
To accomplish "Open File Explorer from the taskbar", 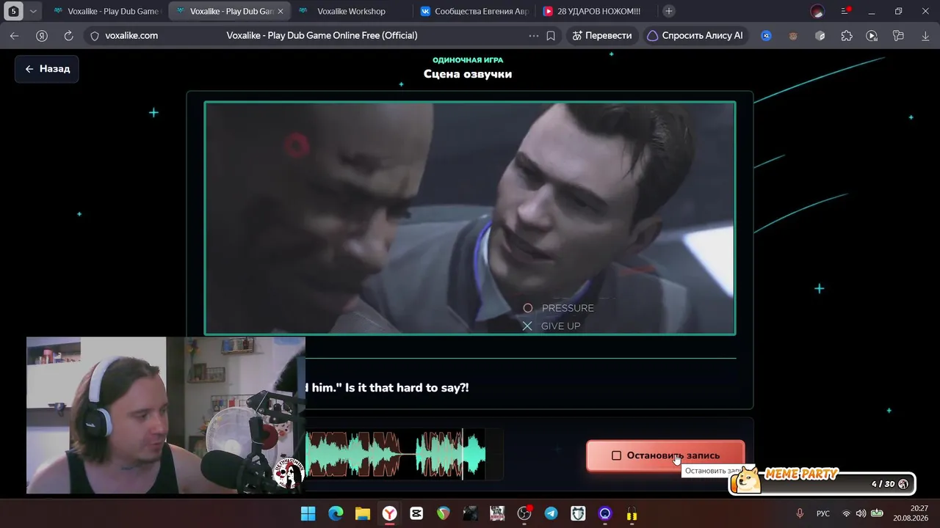I will pyautogui.click(x=362, y=513).
